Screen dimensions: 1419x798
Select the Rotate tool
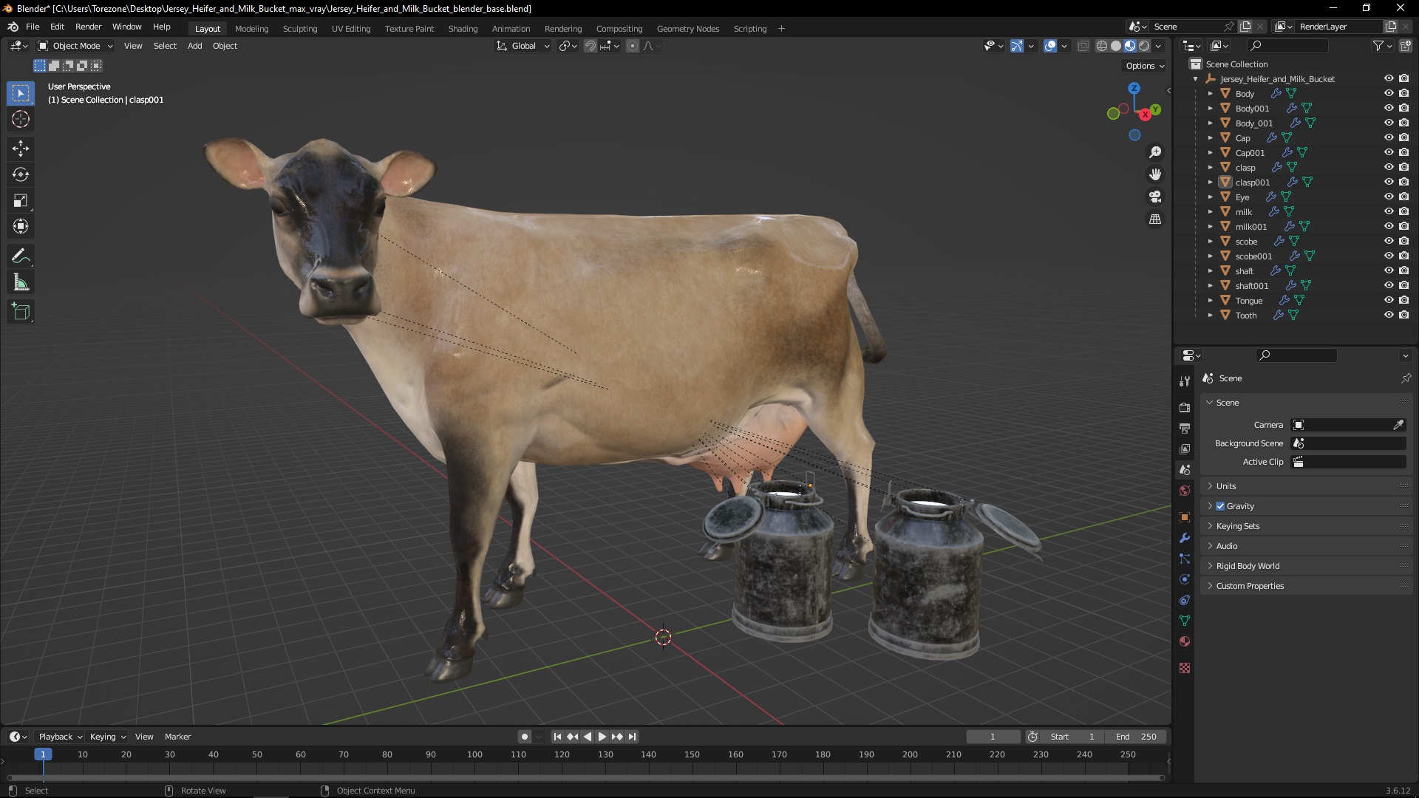[21, 174]
